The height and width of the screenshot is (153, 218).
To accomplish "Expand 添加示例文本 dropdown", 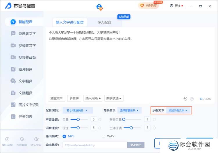I will 178,110.
